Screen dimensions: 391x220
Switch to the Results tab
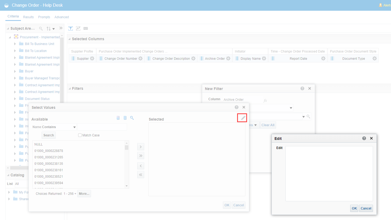pyautogui.click(x=28, y=17)
